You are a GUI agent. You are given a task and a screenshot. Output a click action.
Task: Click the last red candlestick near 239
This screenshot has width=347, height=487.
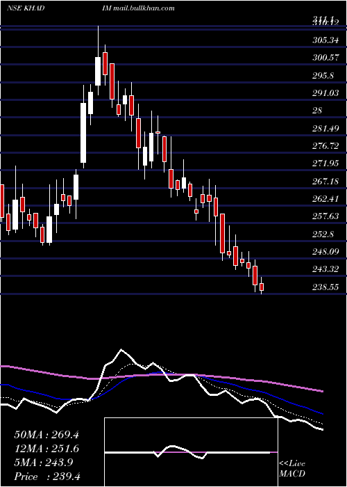pyautogui.click(x=262, y=287)
